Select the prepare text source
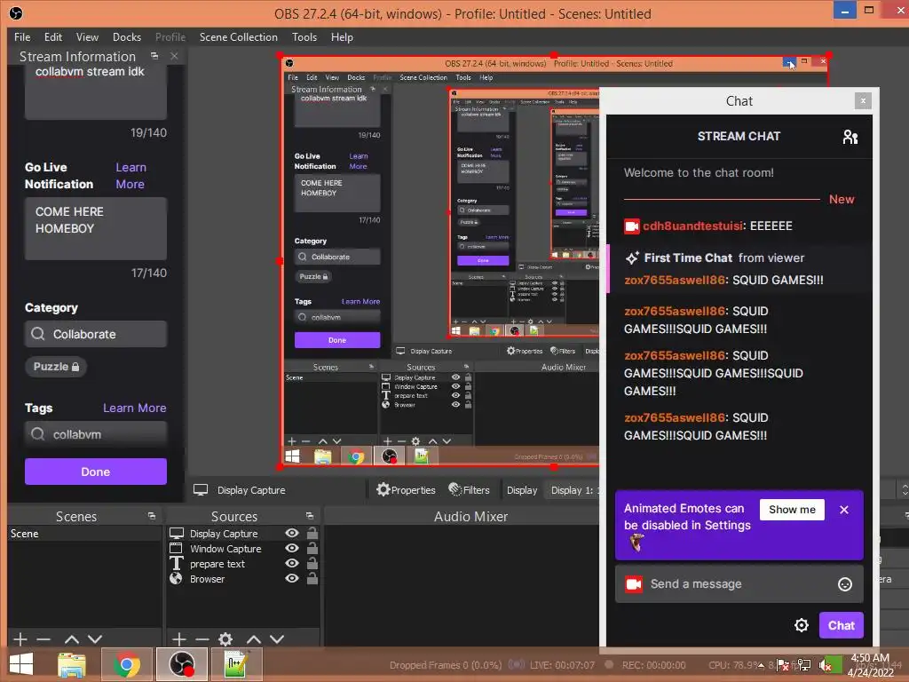This screenshot has height=682, width=909. 217,564
